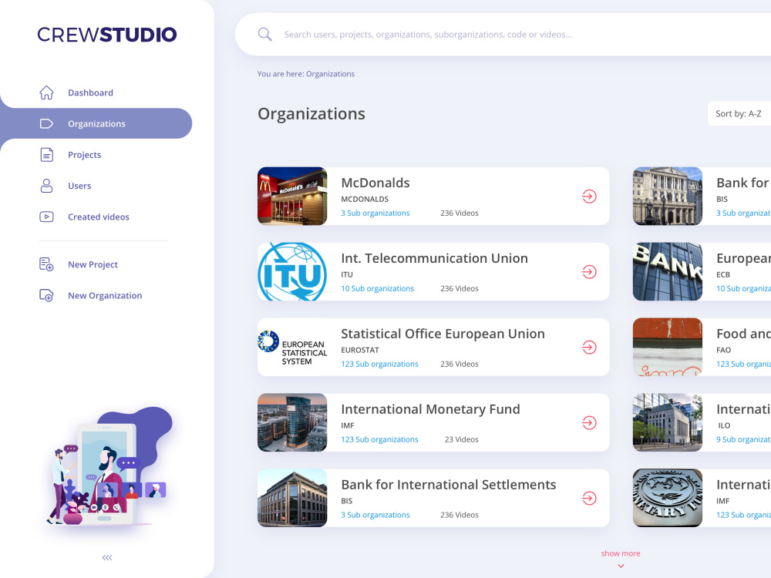Click the Monetary Fund seal thumbnail
This screenshot has height=578, width=771.
(x=667, y=498)
